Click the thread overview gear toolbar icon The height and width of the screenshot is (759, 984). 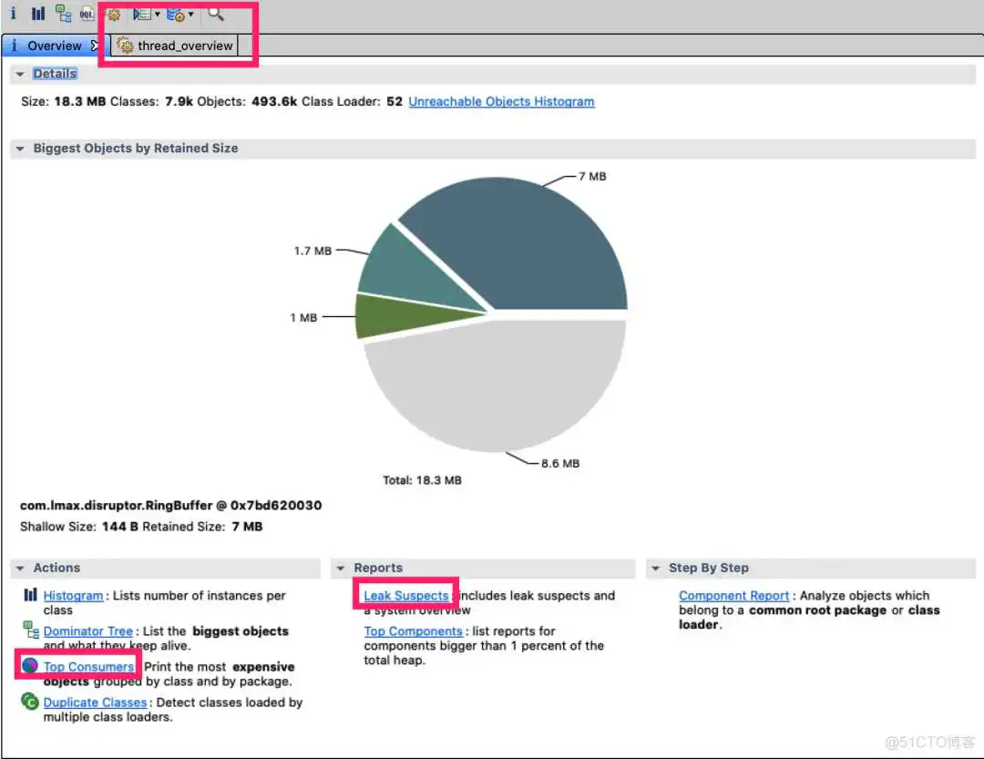point(113,14)
